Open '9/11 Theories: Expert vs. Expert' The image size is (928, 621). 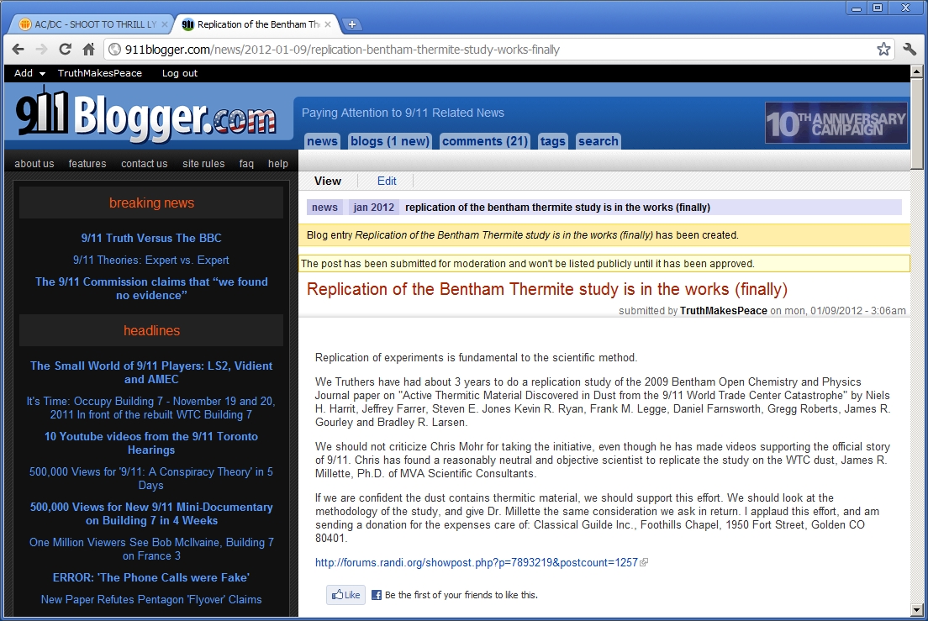pos(151,261)
